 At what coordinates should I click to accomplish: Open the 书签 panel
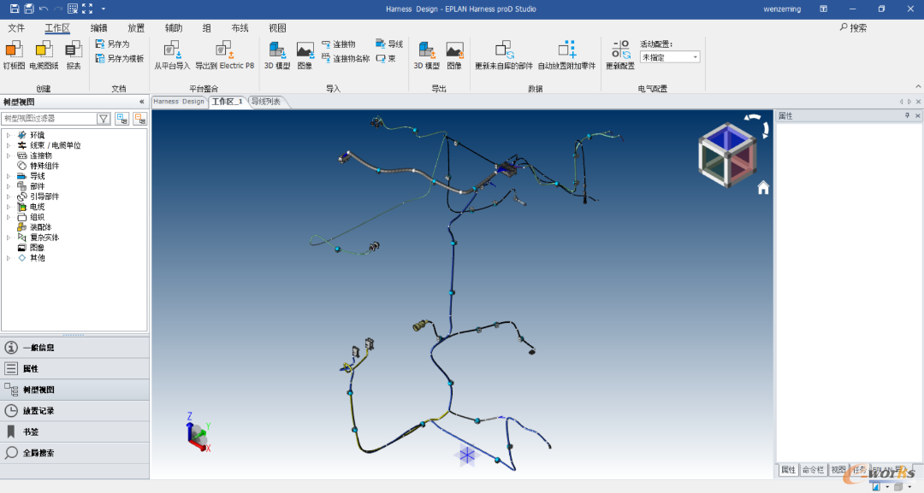pos(74,431)
